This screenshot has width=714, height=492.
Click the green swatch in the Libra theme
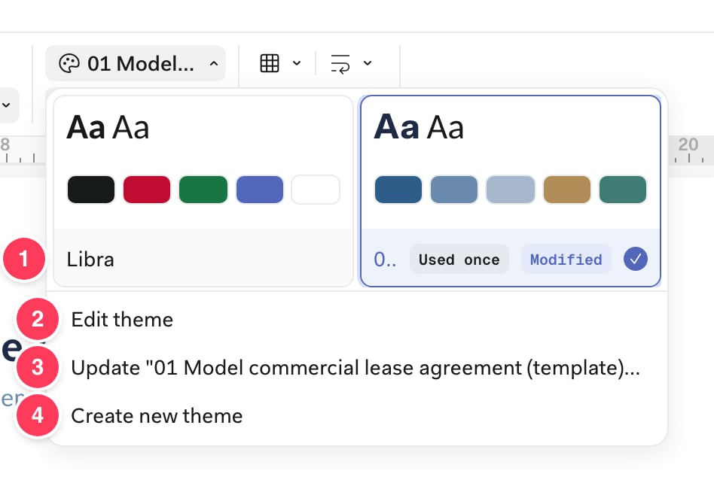pyautogui.click(x=203, y=189)
